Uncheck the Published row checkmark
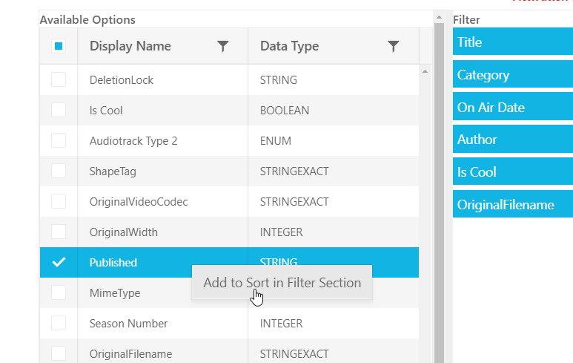 (59, 262)
